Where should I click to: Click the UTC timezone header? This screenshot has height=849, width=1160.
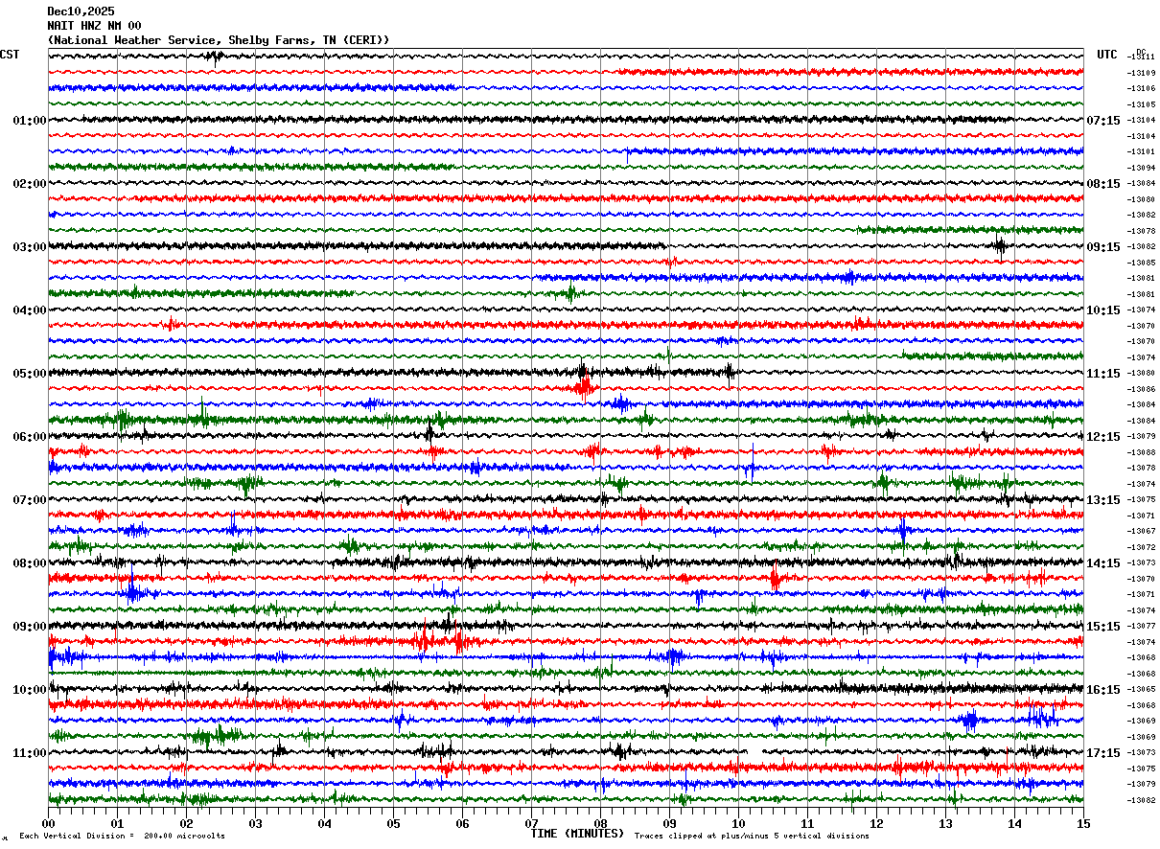(1107, 55)
